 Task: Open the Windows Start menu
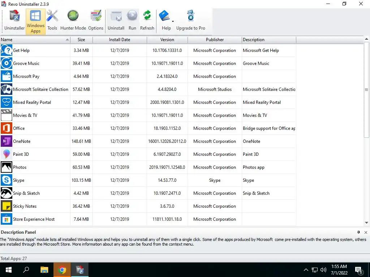[x=9, y=270]
